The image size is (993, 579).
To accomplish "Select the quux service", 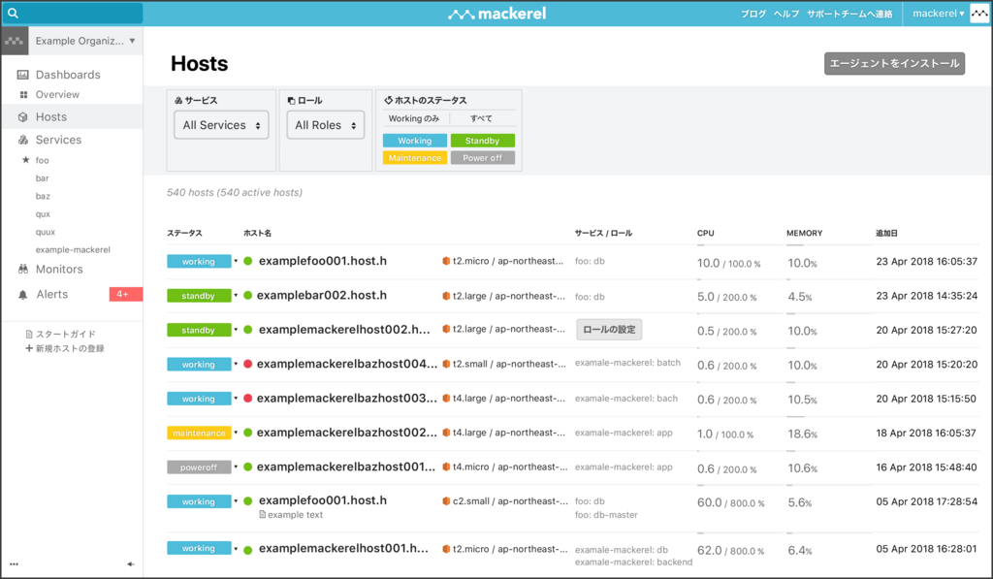I will click(x=45, y=232).
